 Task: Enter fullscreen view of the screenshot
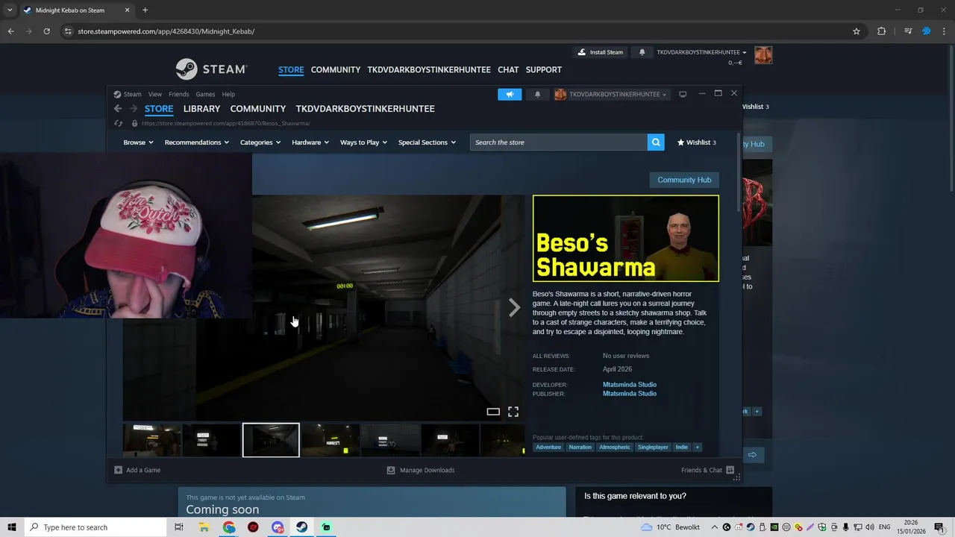(513, 412)
